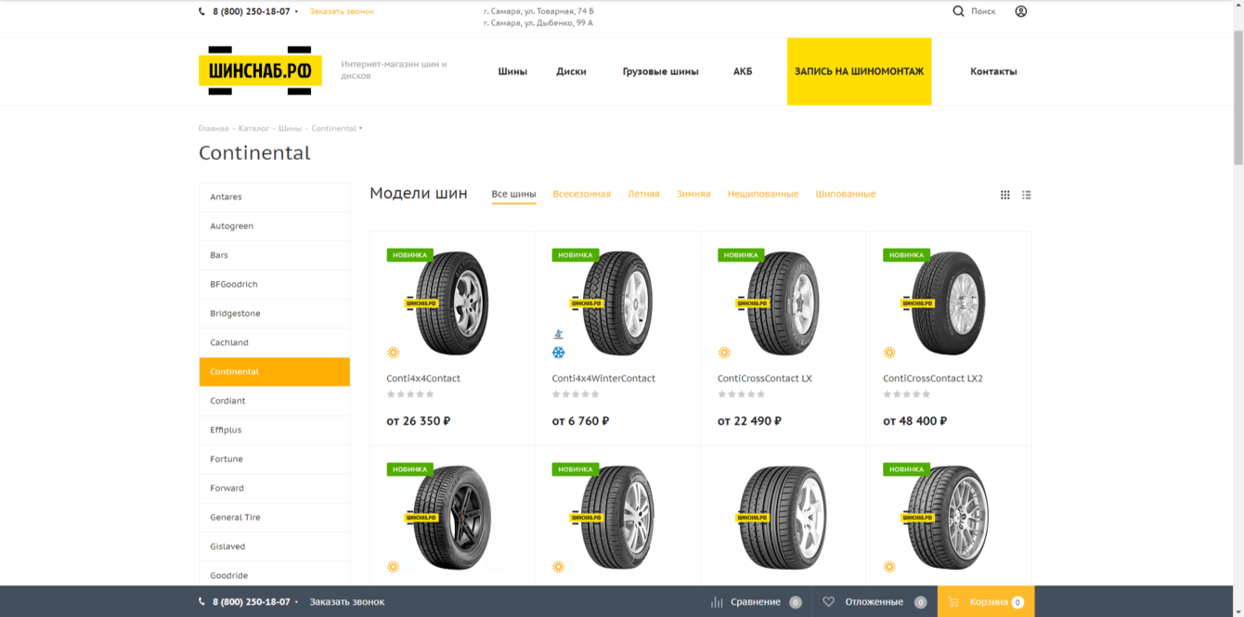Go to Шины breadcrumb
The height and width of the screenshot is (617, 1244).
point(290,129)
